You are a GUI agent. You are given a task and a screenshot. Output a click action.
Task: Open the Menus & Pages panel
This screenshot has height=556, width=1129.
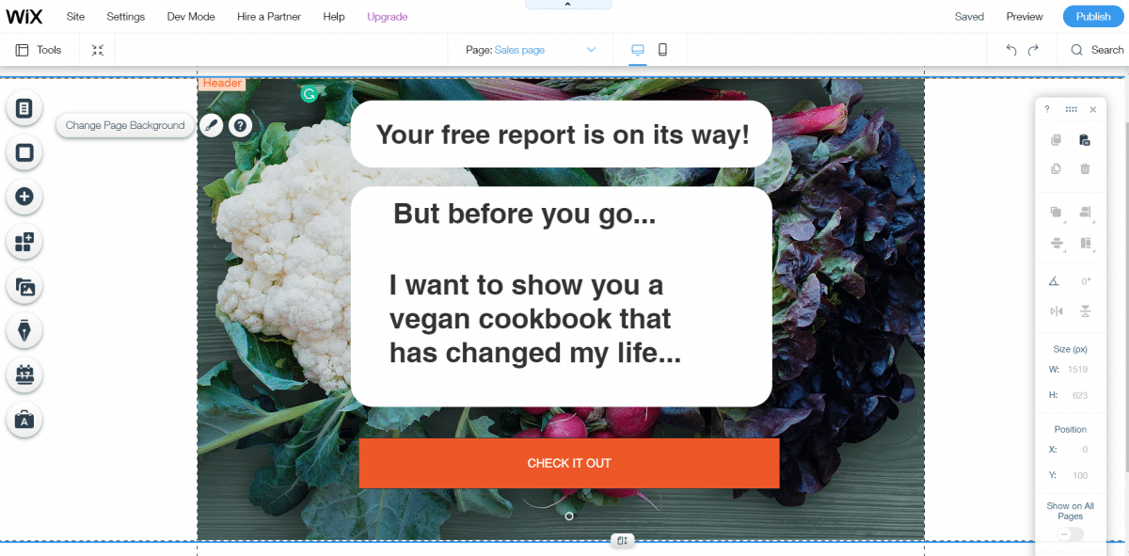24,108
